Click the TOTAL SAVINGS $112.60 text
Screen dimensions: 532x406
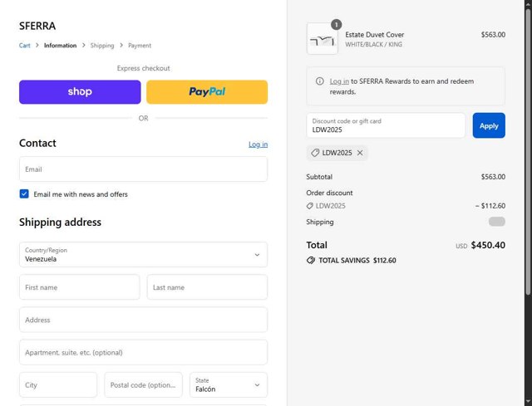(x=357, y=260)
